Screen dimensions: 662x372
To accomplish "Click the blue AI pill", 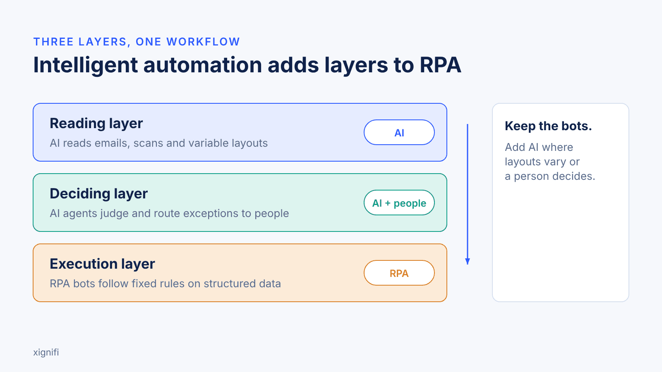I will tap(399, 132).
